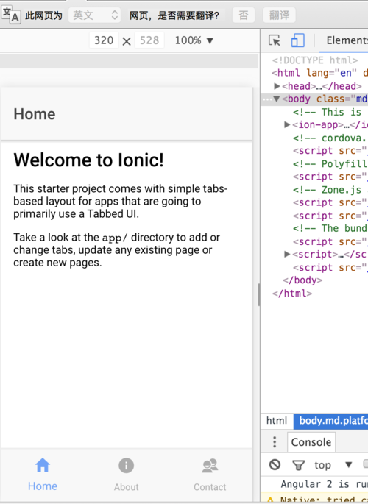Click the Contact tab label

(210, 487)
